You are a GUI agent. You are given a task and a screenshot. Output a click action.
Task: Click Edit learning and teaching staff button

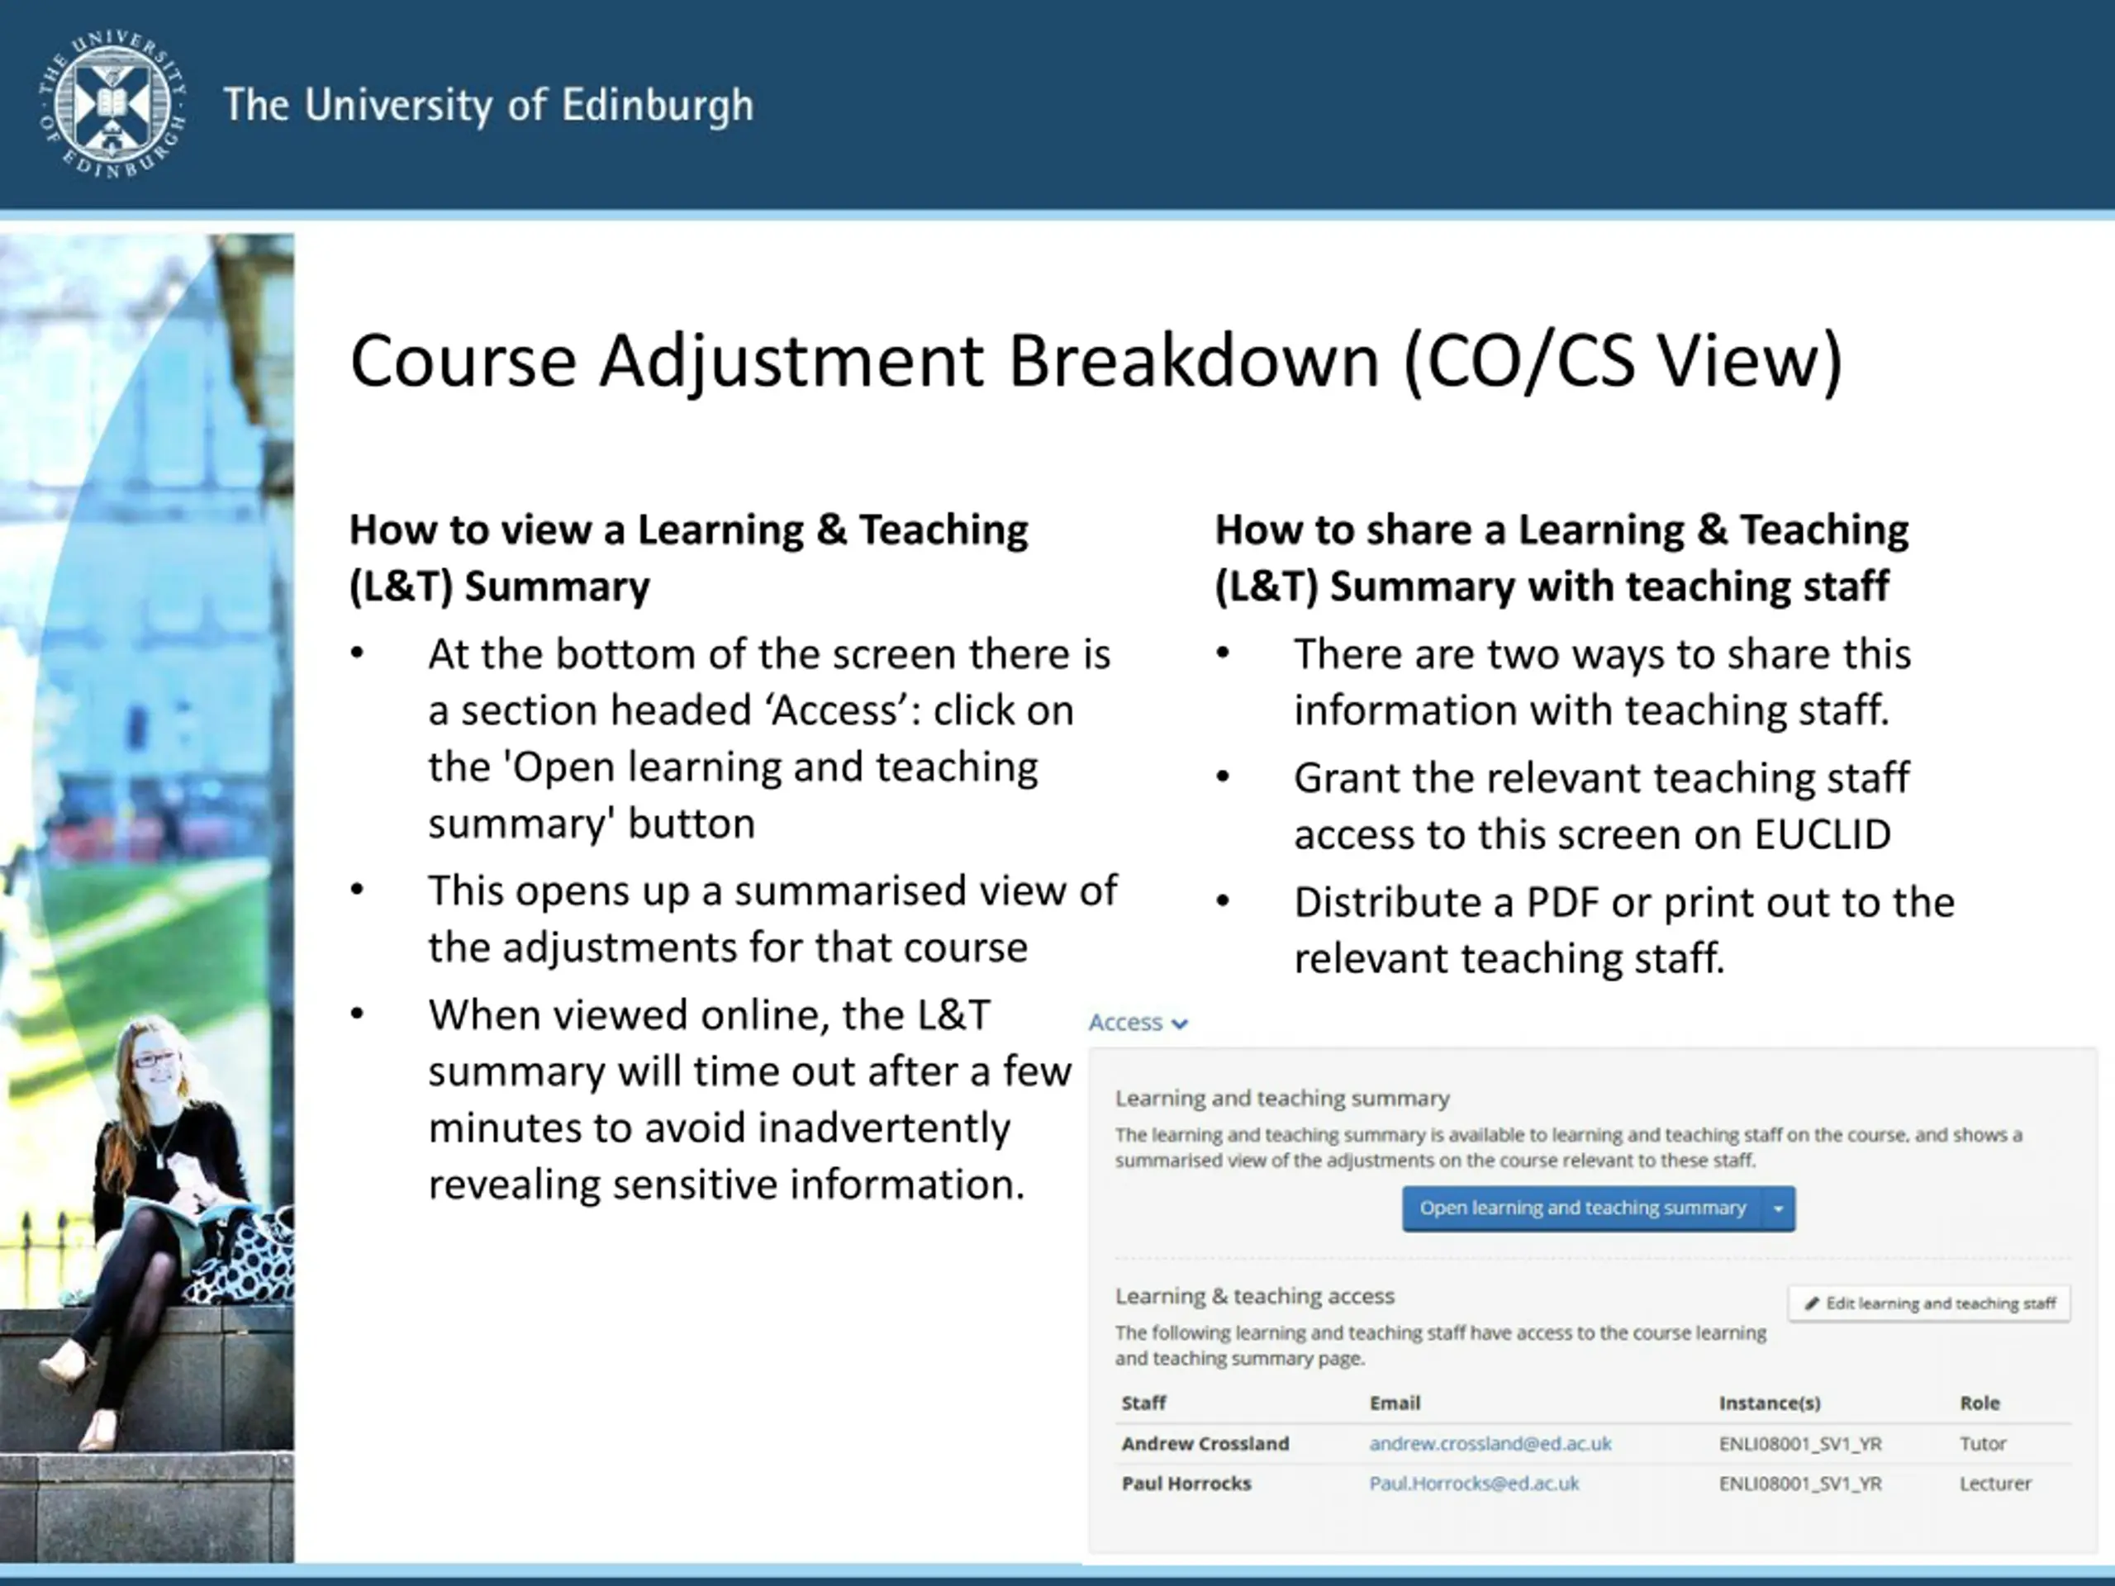click(x=1929, y=1303)
